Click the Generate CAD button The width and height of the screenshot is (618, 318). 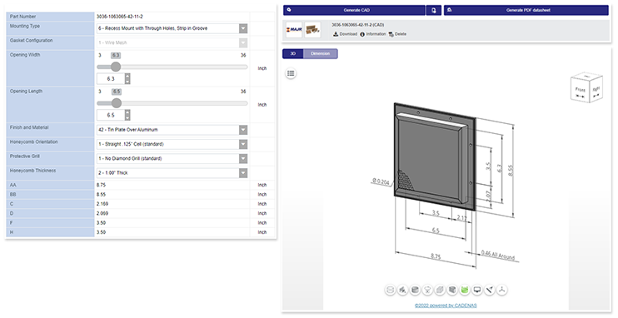pos(354,10)
